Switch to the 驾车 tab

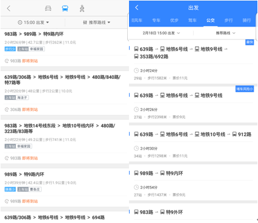click(x=193, y=20)
